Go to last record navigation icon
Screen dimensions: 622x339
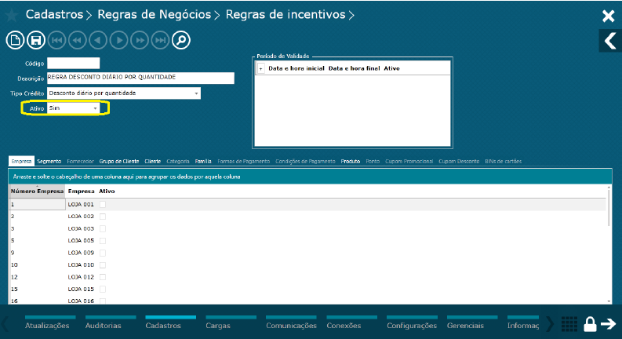pos(160,40)
